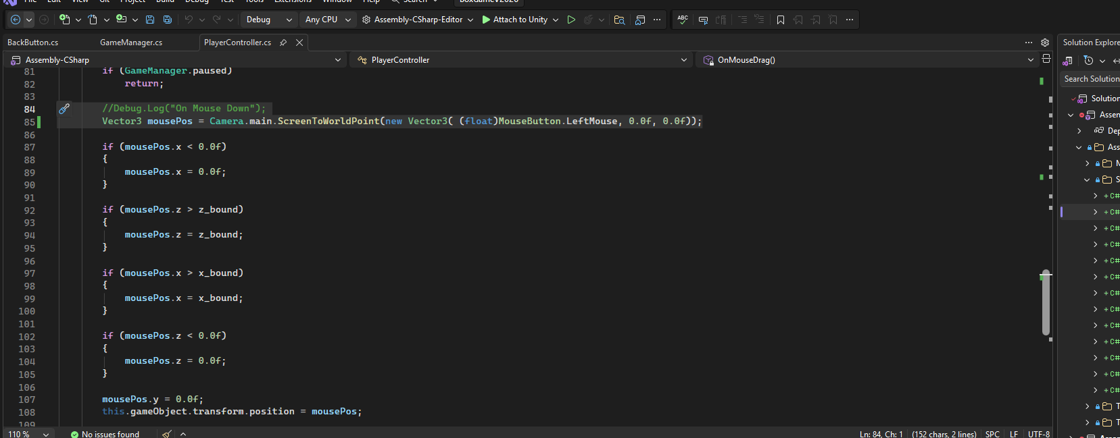Open the Debug configuration dropdown
The width and height of the screenshot is (1120, 438).
tap(269, 20)
